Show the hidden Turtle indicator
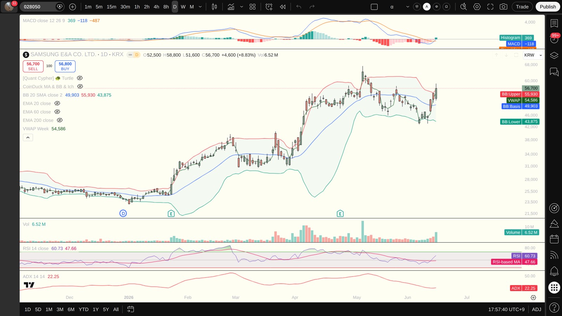Viewport: 562px width, 316px height. (80, 78)
